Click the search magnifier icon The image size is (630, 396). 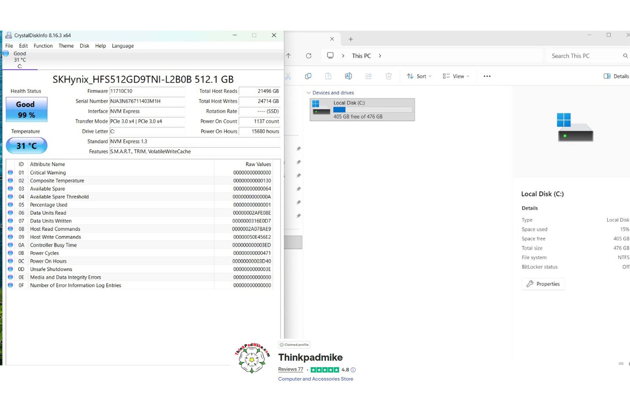(x=625, y=56)
